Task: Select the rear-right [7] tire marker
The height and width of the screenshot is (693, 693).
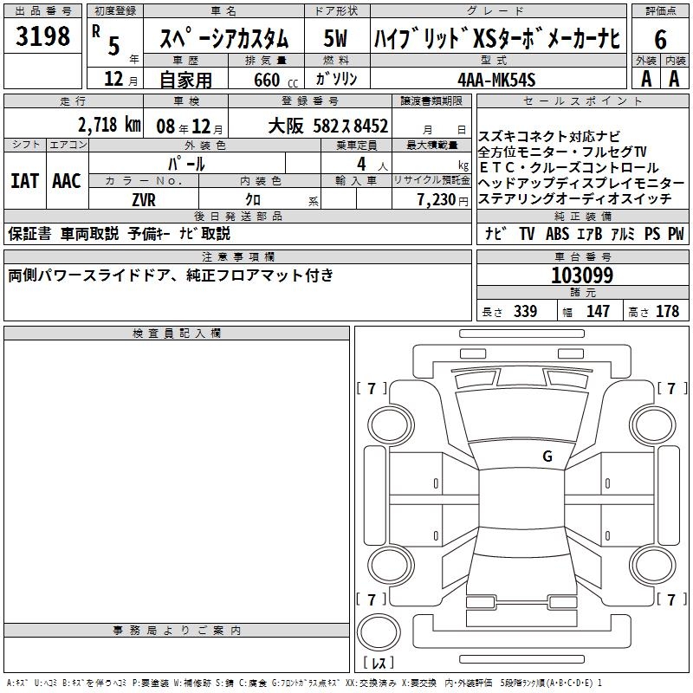Action: [670, 599]
